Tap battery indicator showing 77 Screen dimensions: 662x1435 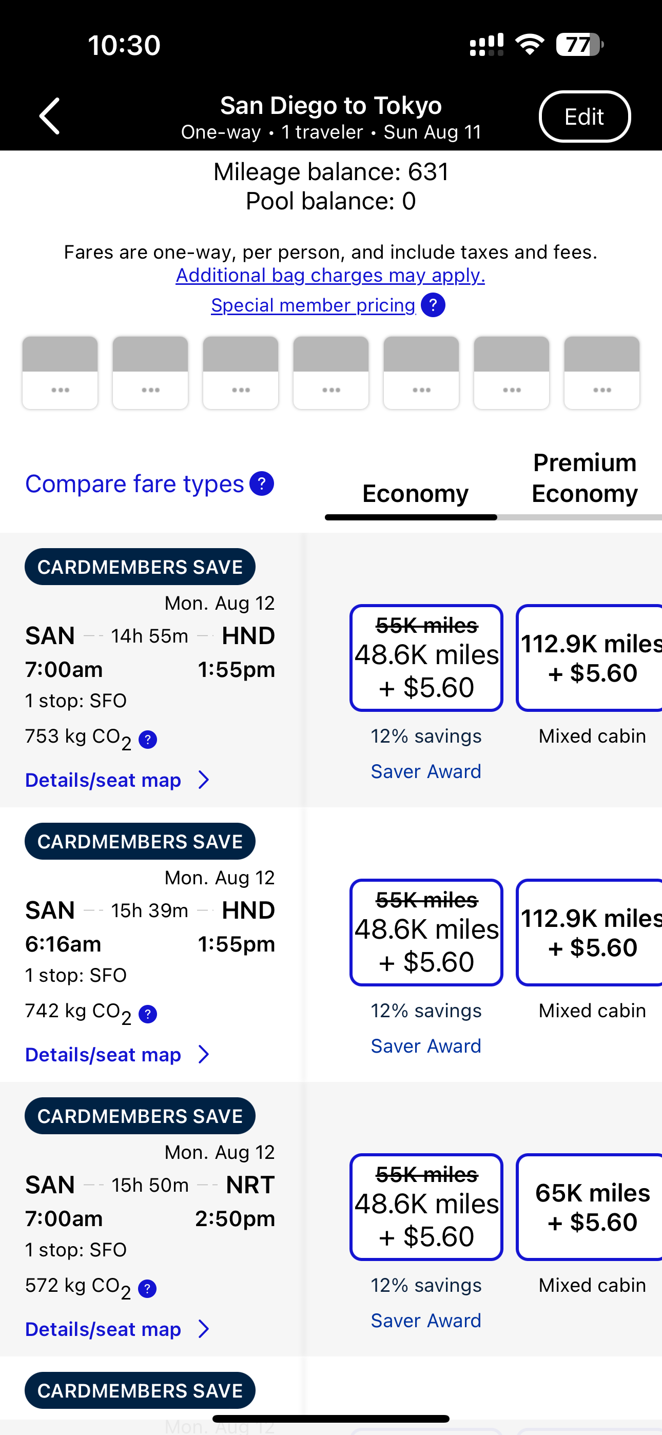(579, 45)
